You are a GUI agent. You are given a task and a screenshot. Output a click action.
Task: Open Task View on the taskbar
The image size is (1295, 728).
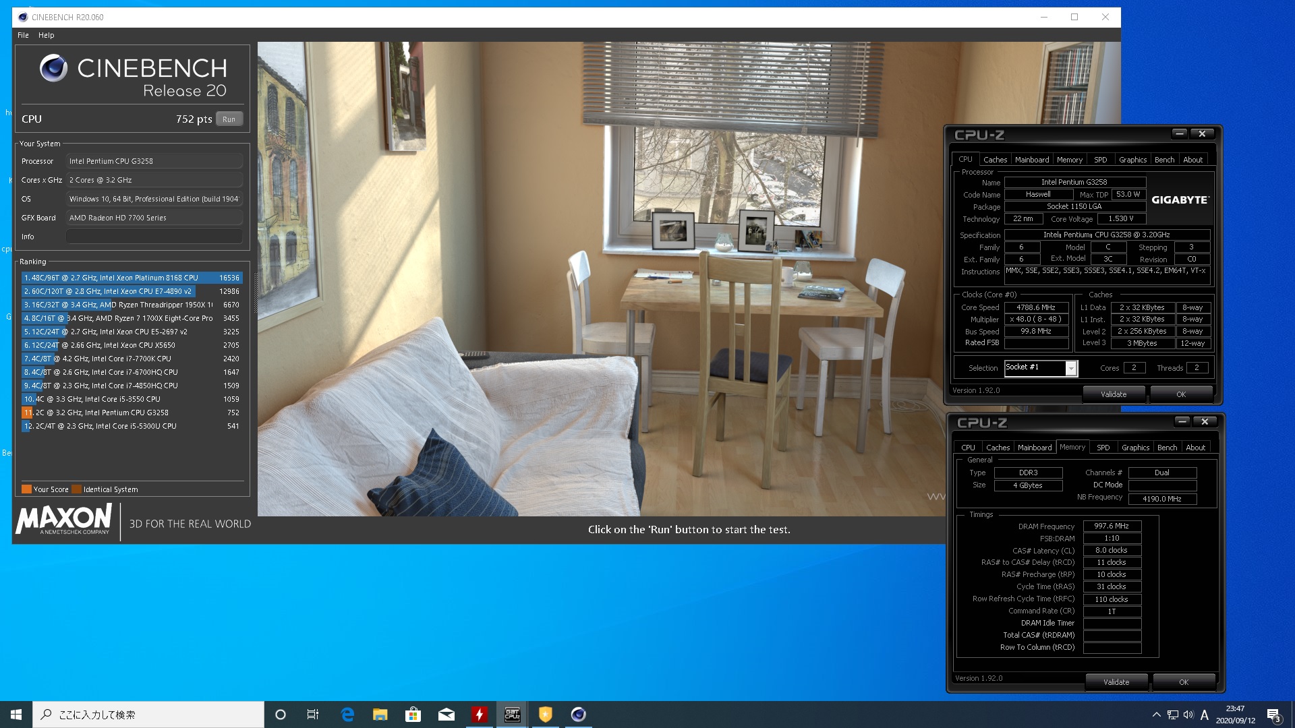[x=313, y=715]
